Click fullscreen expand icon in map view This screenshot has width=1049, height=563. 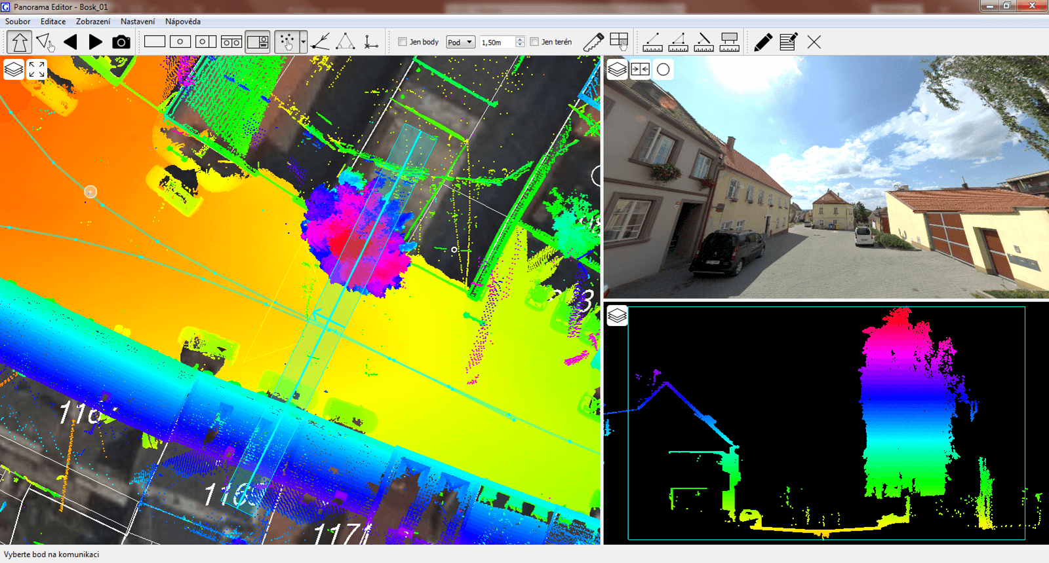(37, 69)
